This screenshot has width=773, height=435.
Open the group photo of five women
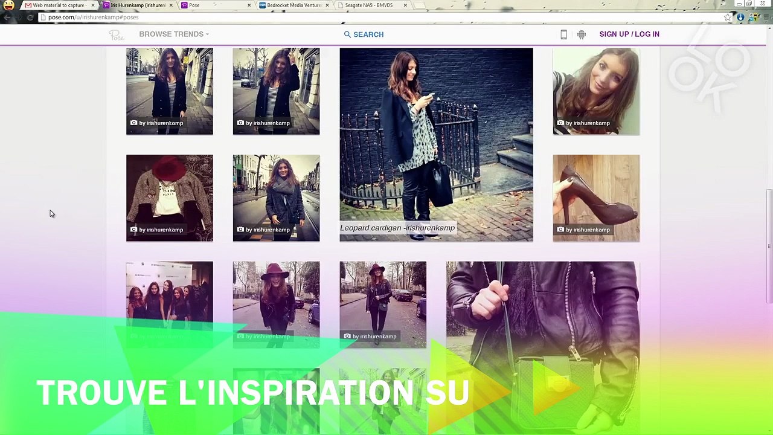[x=170, y=304]
